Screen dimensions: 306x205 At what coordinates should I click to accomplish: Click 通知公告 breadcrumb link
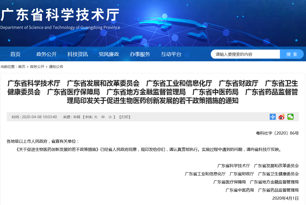click(56, 67)
